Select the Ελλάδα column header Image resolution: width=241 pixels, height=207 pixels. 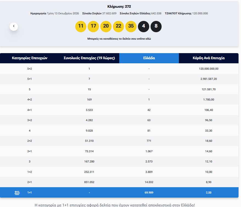[x=149, y=58]
